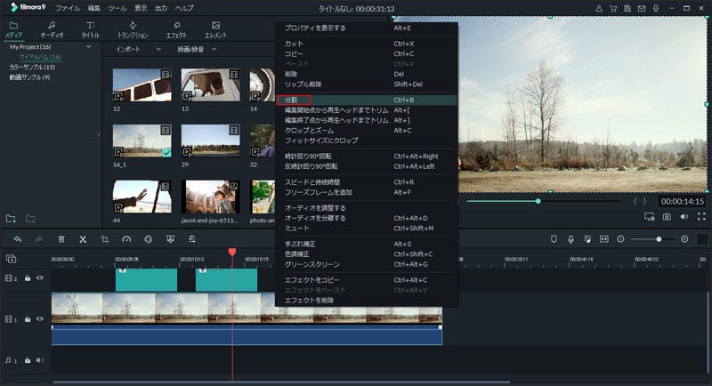Select カラーサンプル (15) in the library
The height and width of the screenshot is (386, 712).
coord(32,67)
